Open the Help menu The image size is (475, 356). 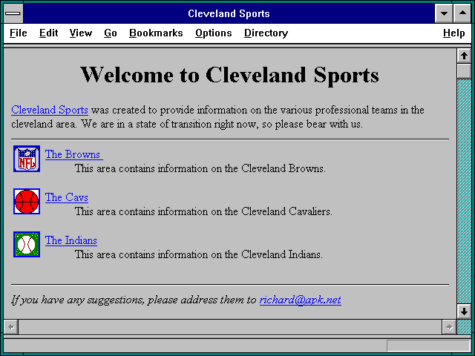(453, 33)
